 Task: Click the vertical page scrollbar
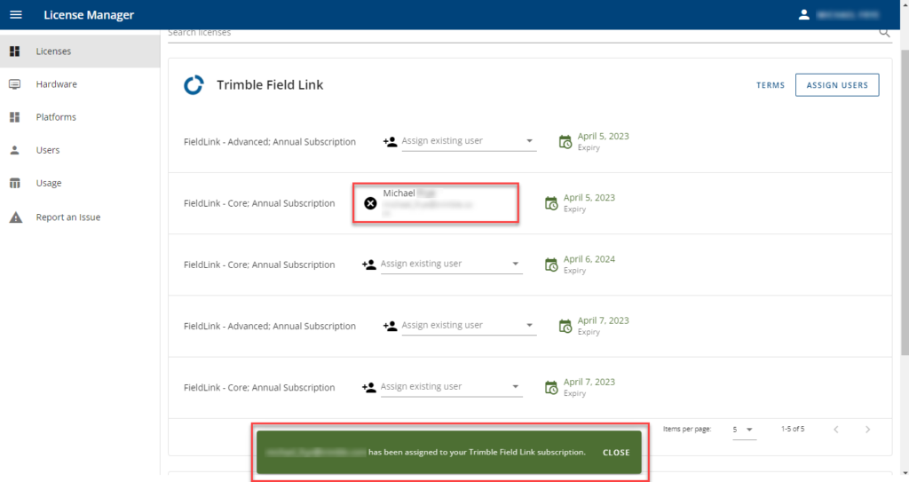pos(905,203)
